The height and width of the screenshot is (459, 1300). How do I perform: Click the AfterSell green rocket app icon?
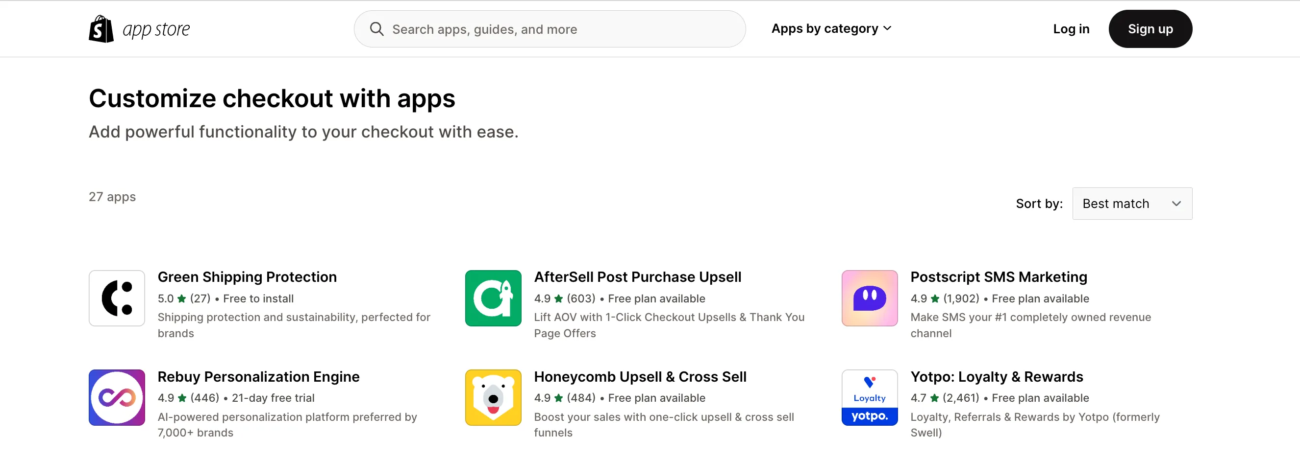493,298
